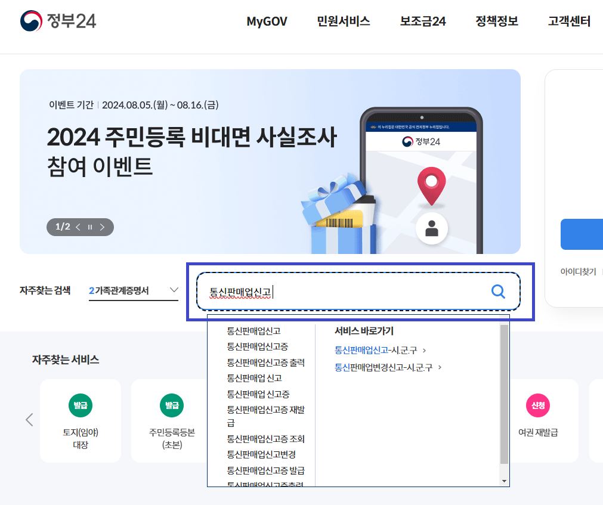Select suggestion 통신판매업신고
Image resolution: width=603 pixels, height=505 pixels.
tap(254, 331)
